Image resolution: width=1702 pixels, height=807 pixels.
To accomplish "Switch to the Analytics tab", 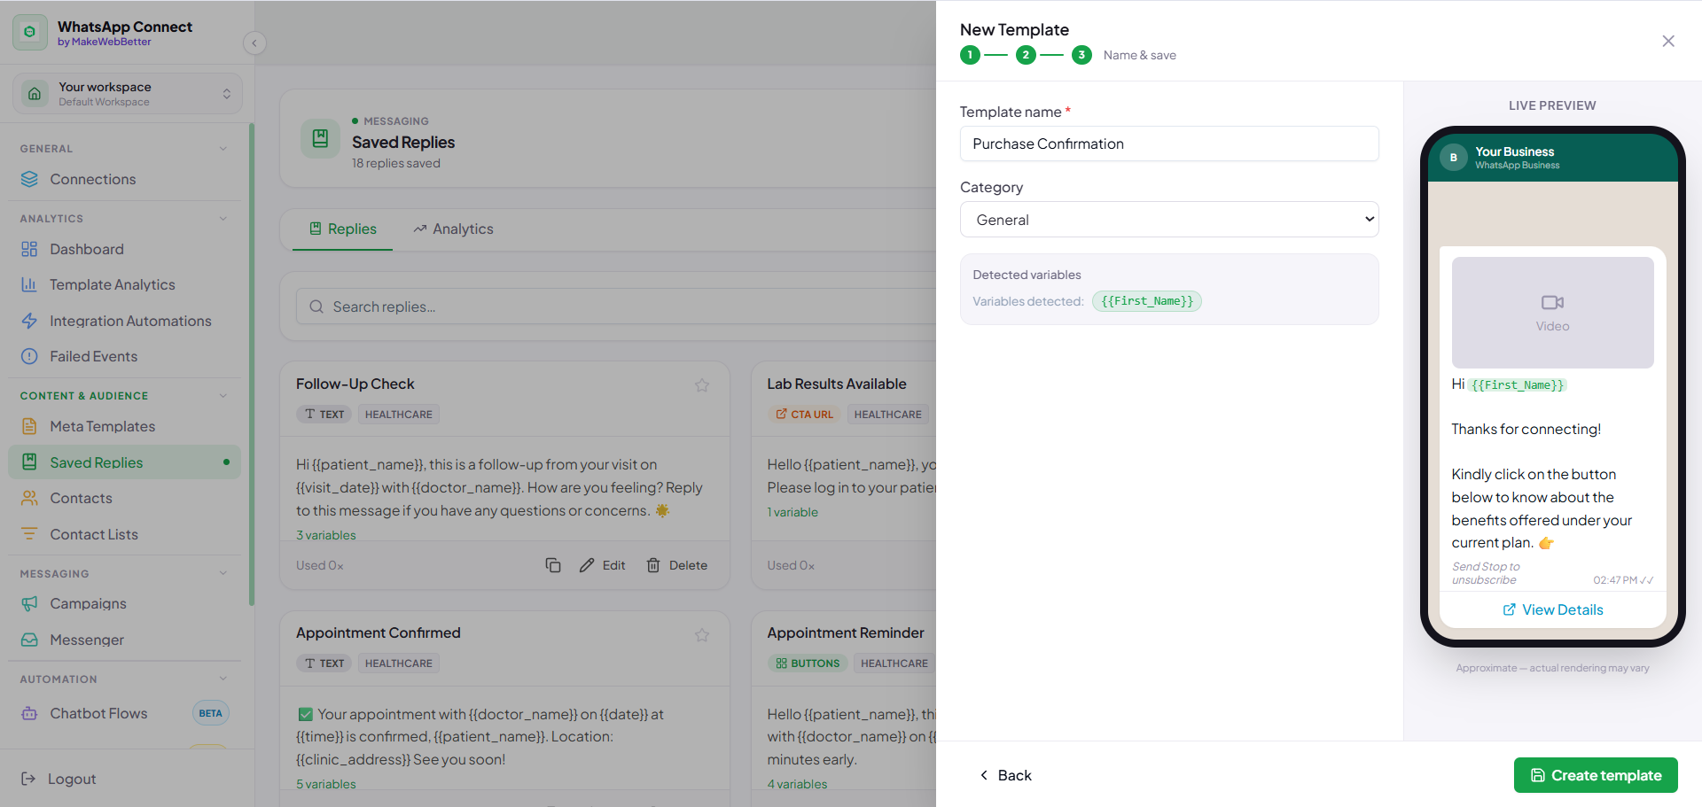I will tap(453, 229).
